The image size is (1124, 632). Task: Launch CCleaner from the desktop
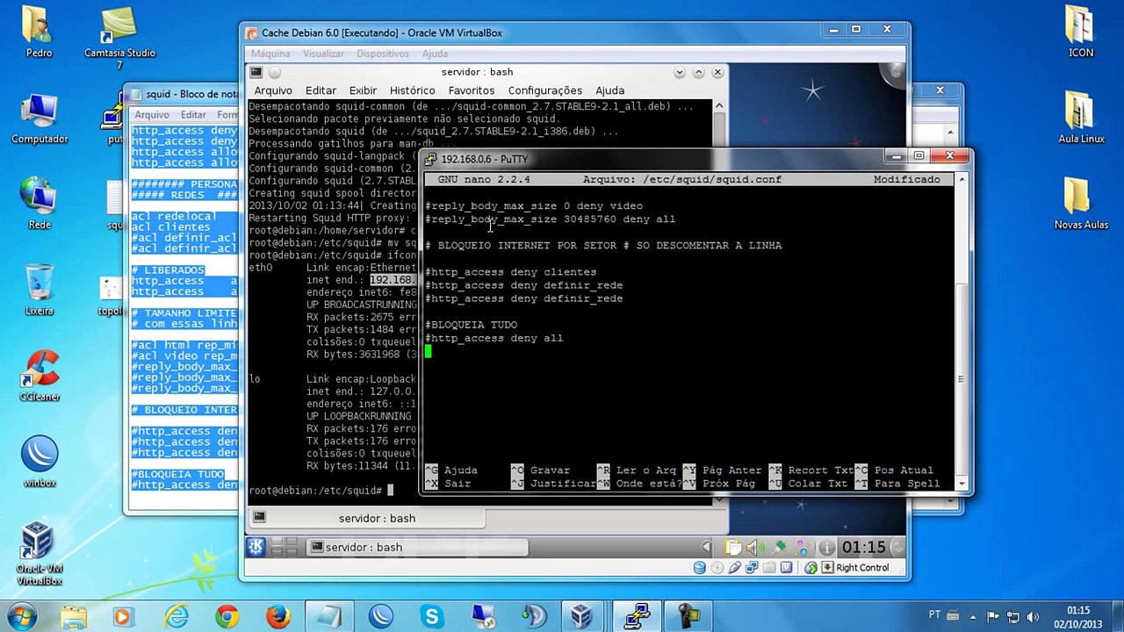point(39,376)
